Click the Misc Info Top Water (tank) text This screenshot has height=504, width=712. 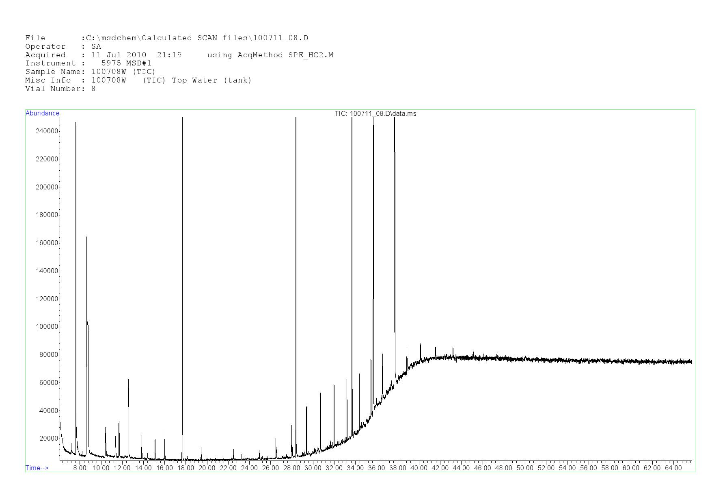pos(211,80)
